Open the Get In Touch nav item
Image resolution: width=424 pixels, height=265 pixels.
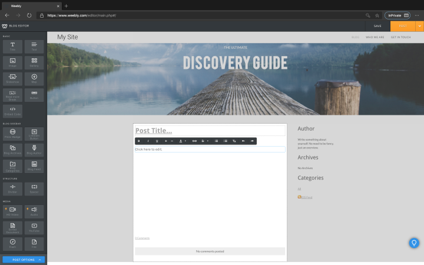click(x=400, y=37)
